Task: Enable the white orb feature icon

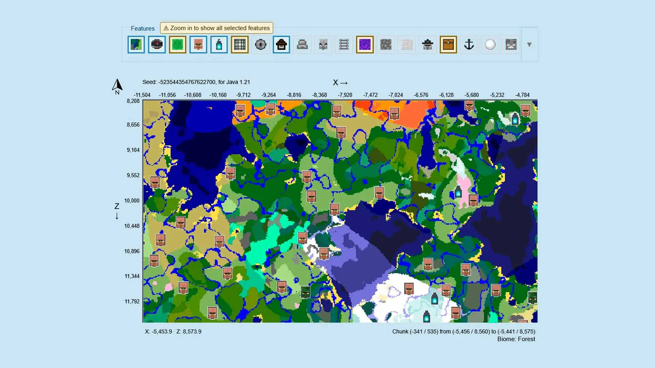Action: click(x=490, y=45)
